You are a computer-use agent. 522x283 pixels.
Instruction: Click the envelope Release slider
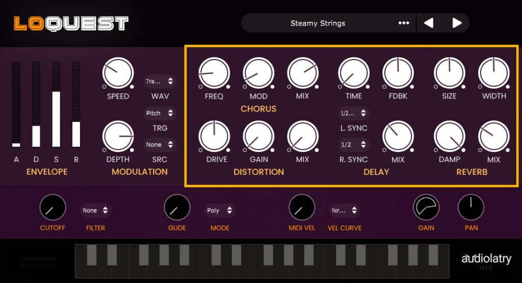[76, 104]
